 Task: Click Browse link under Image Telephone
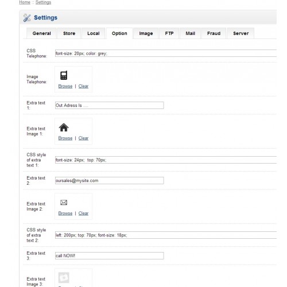click(x=65, y=86)
